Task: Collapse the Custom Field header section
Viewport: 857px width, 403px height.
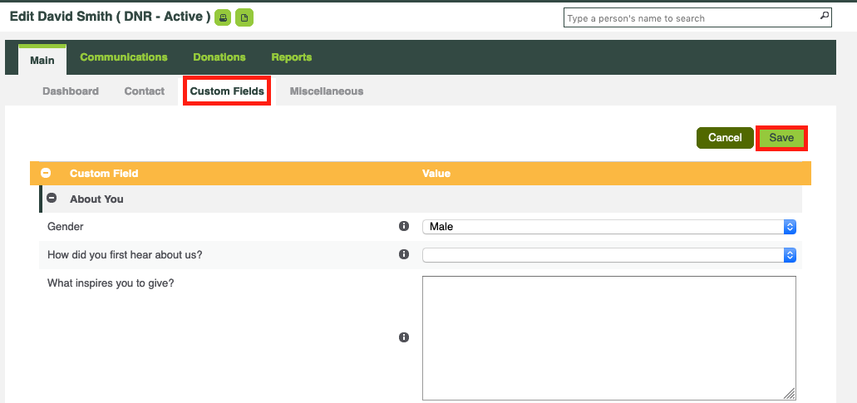Action: [x=46, y=173]
